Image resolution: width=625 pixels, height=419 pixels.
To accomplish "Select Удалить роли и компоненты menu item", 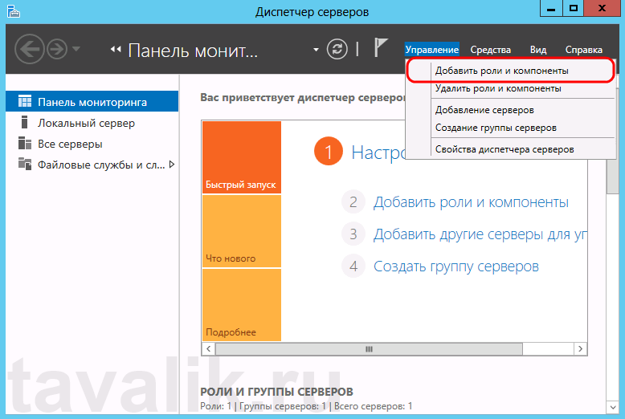I will [497, 88].
